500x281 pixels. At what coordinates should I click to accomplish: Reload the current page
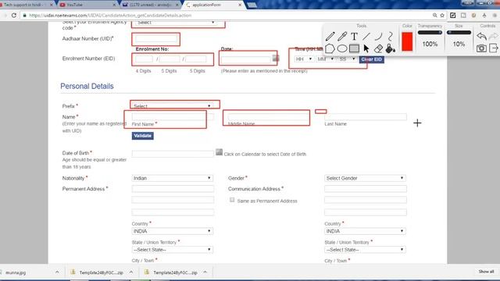tap(14, 16)
